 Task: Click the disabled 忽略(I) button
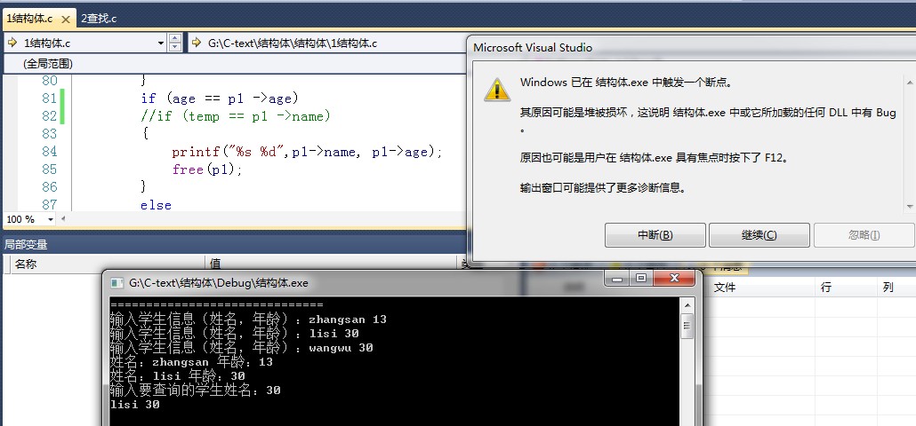[864, 235]
